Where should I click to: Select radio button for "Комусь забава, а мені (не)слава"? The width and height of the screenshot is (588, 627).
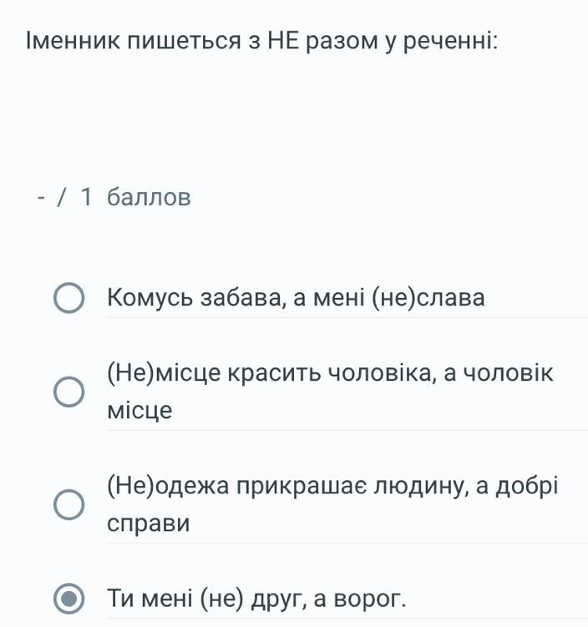click(68, 299)
